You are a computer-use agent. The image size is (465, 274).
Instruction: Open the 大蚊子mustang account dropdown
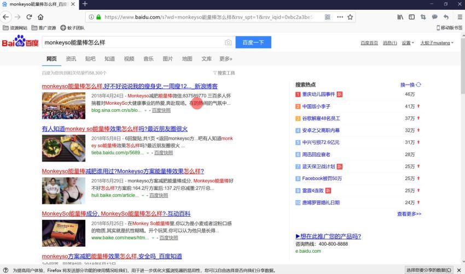coord(437,43)
